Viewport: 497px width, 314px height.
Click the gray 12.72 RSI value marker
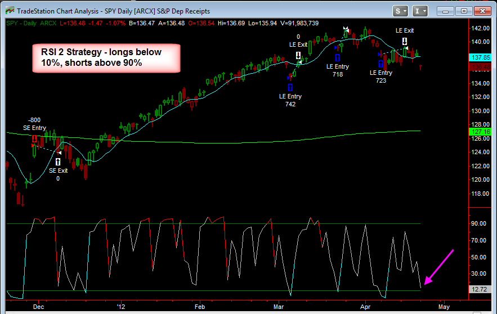pos(480,289)
